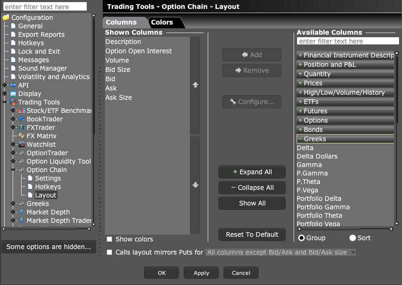
Task: Click the Export Reports page icon
Action: (14, 34)
